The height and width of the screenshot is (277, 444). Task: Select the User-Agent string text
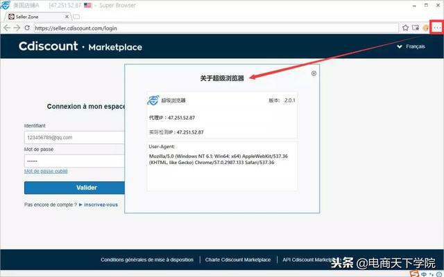[x=219, y=159]
